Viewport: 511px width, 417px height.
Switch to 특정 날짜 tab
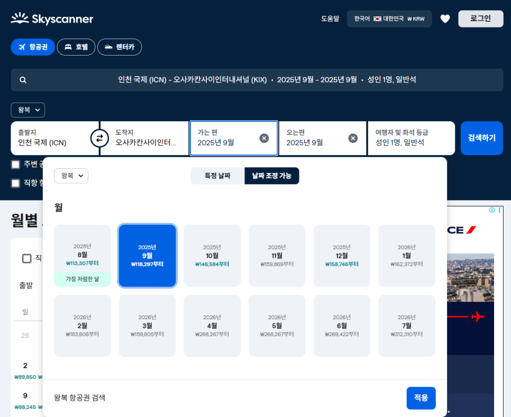[217, 176]
